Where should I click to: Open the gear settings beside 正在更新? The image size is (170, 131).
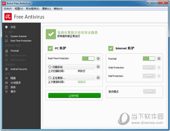click(98, 78)
